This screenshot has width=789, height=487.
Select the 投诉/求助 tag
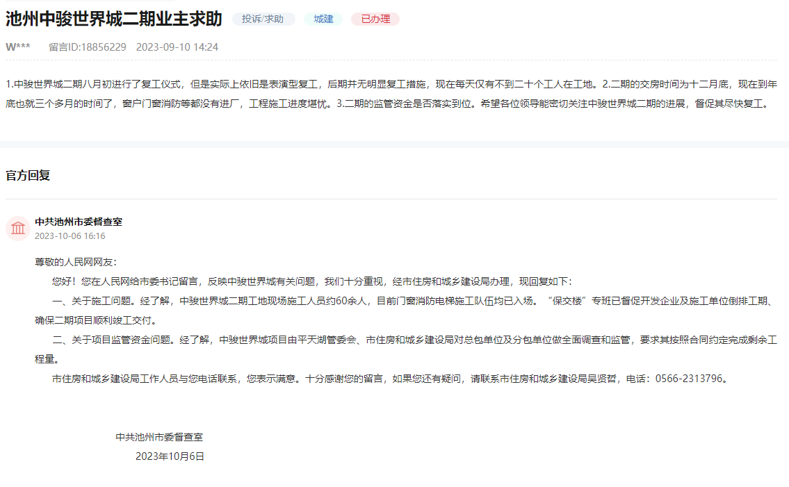pos(263,19)
